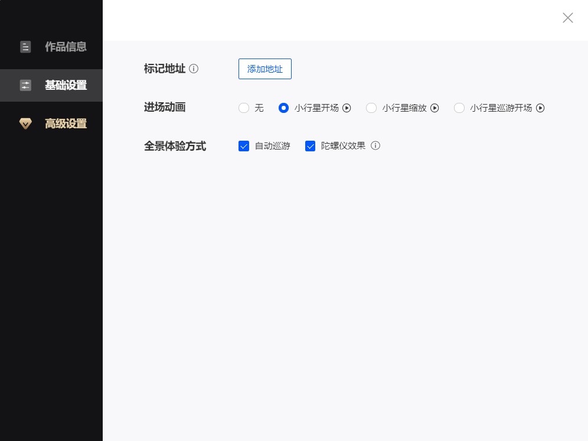This screenshot has width=588, height=441.
Task: Click the 标记地址 label text
Action: tap(165, 69)
